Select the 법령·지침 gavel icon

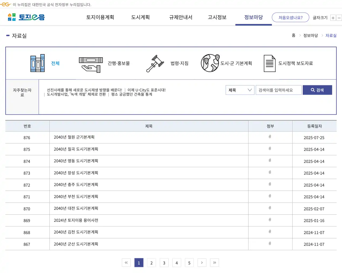(x=155, y=63)
